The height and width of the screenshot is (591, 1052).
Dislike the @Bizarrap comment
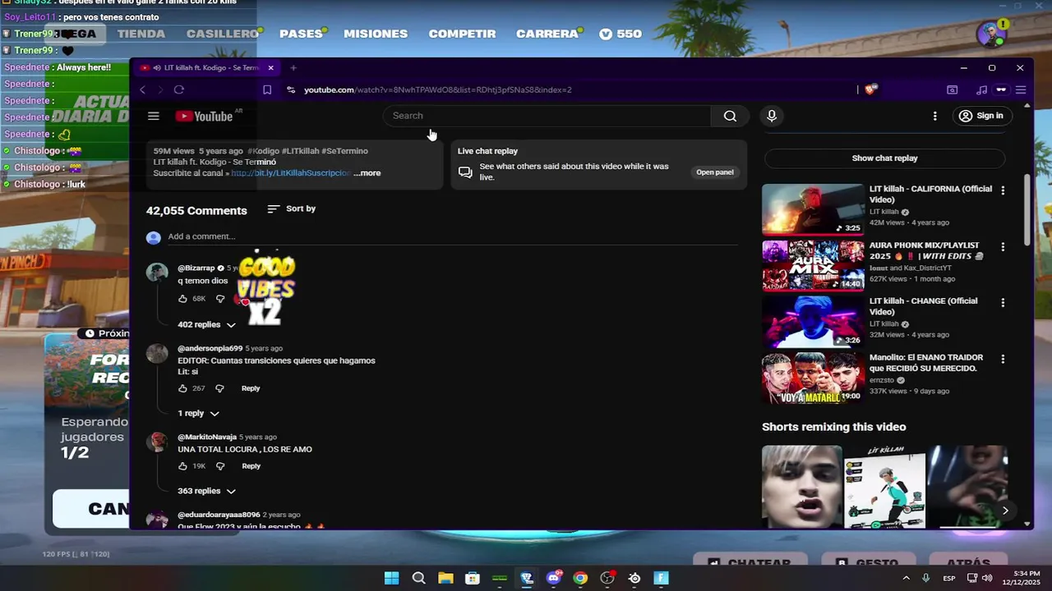[219, 299]
